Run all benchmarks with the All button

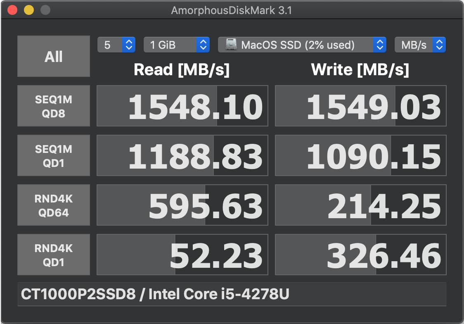54,56
